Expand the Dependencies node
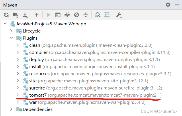The height and width of the screenshot is (116, 182). [x=11, y=109]
